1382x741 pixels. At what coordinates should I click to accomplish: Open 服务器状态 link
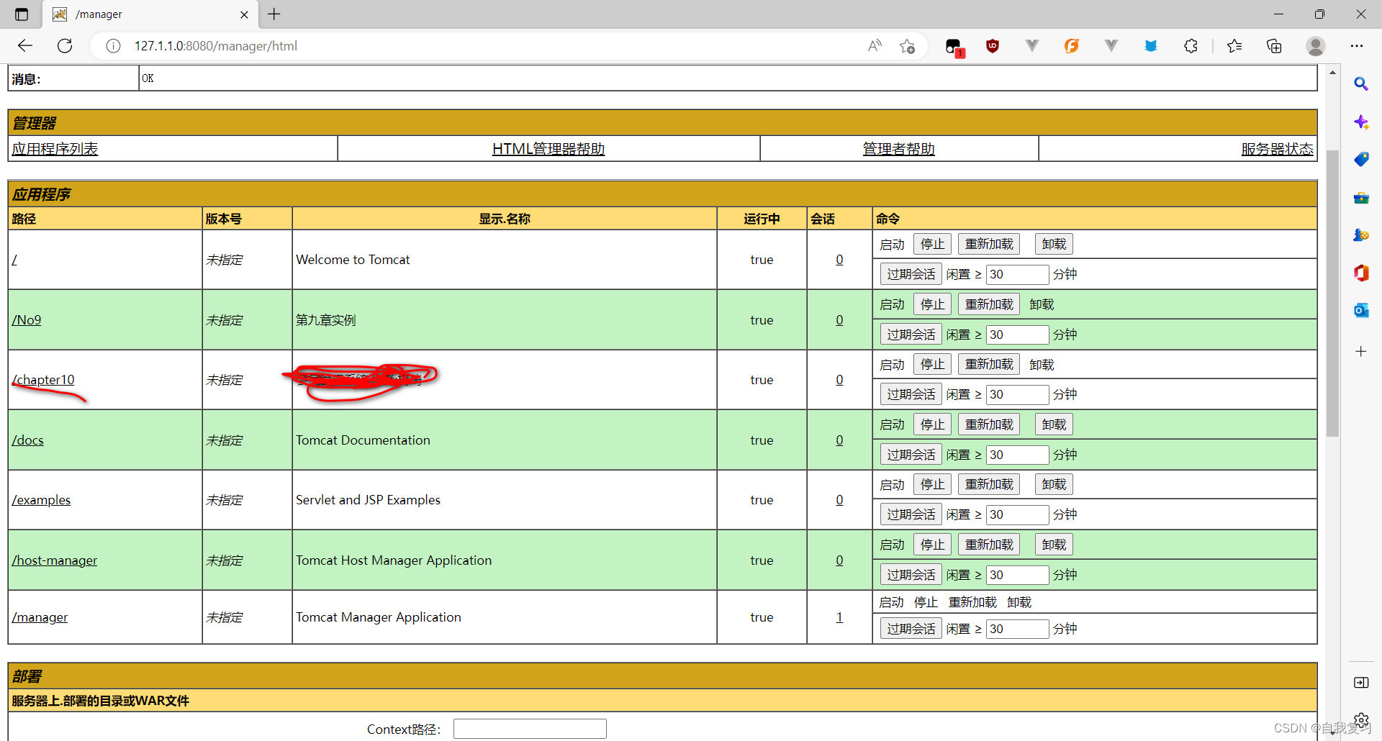click(1277, 149)
